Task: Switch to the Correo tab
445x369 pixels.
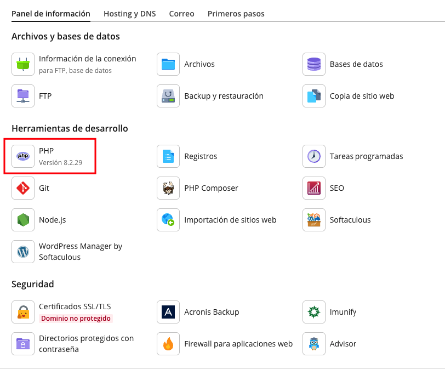Action: click(181, 14)
